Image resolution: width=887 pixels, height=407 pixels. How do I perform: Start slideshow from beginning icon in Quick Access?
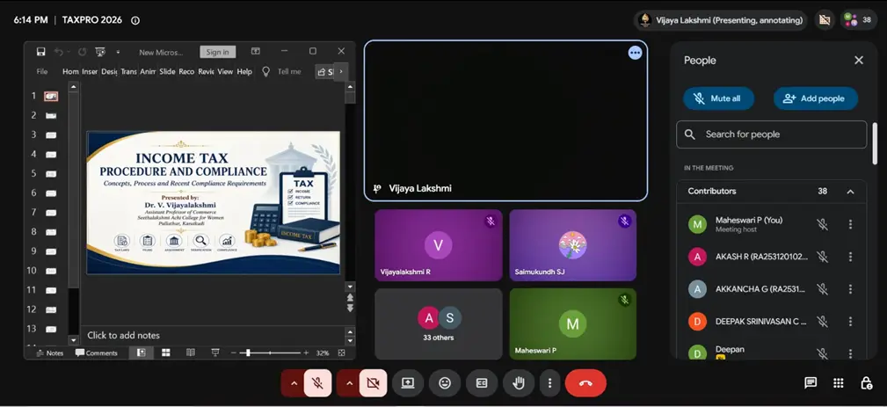tap(100, 52)
